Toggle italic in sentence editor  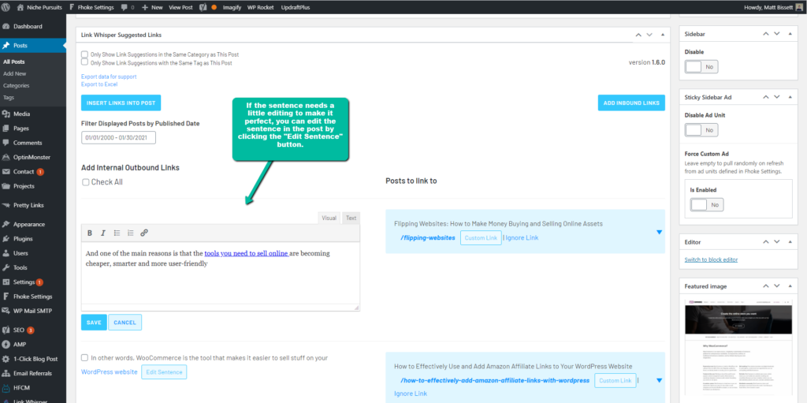[x=103, y=233]
